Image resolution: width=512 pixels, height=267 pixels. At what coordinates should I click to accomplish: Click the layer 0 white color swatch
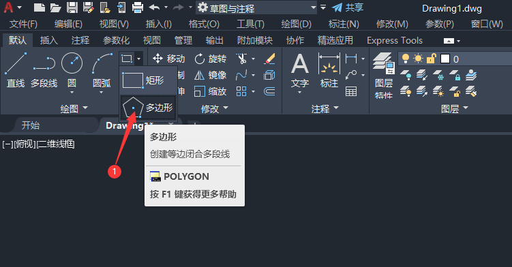tap(445, 59)
